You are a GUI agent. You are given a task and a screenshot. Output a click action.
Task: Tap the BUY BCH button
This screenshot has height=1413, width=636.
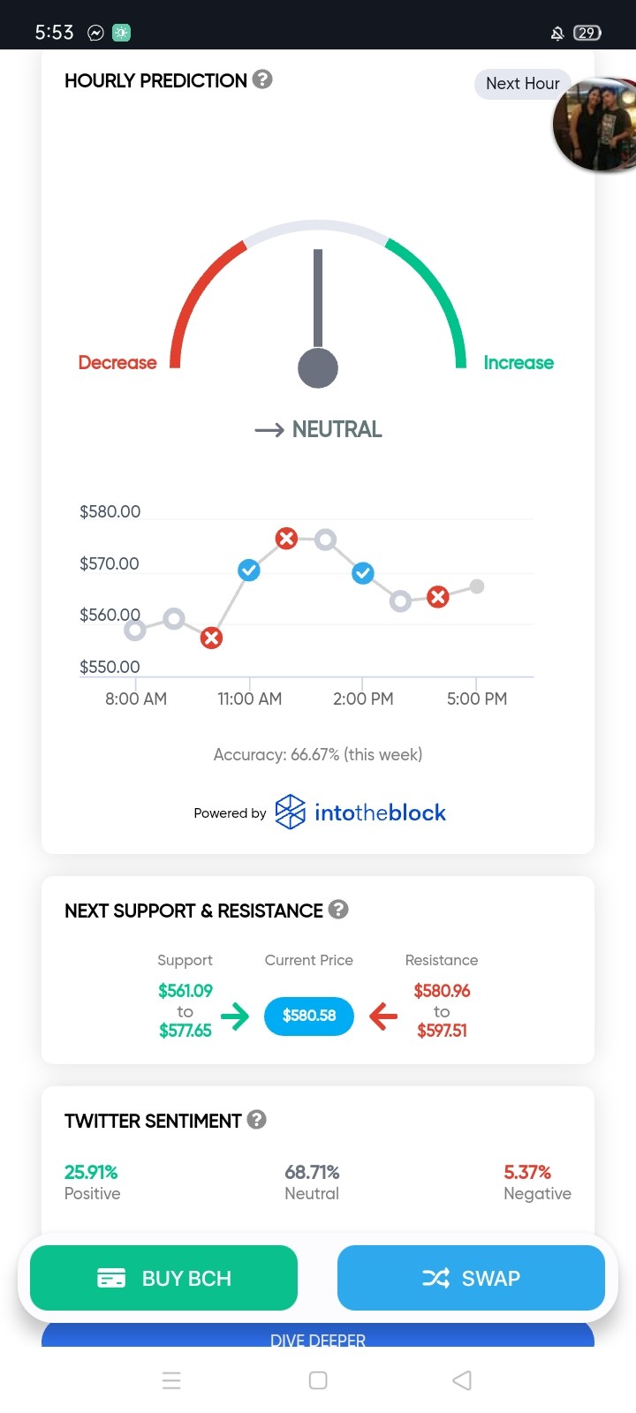pos(163,1278)
